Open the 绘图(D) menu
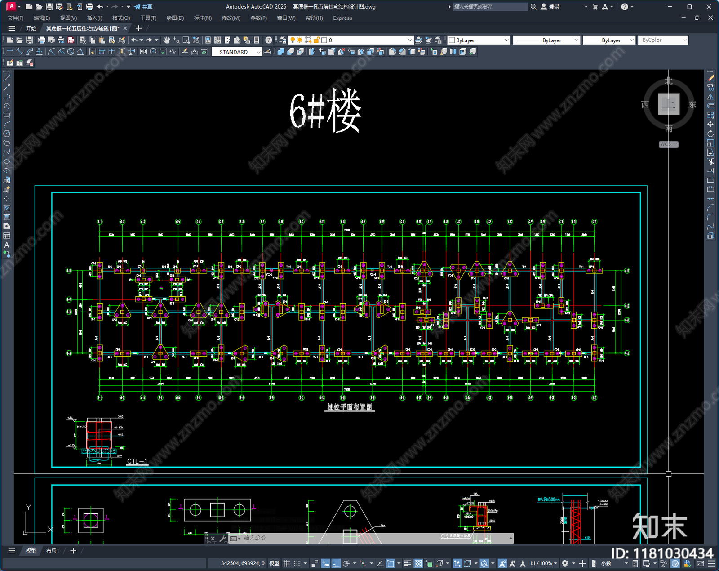719x571 pixels. coord(175,18)
